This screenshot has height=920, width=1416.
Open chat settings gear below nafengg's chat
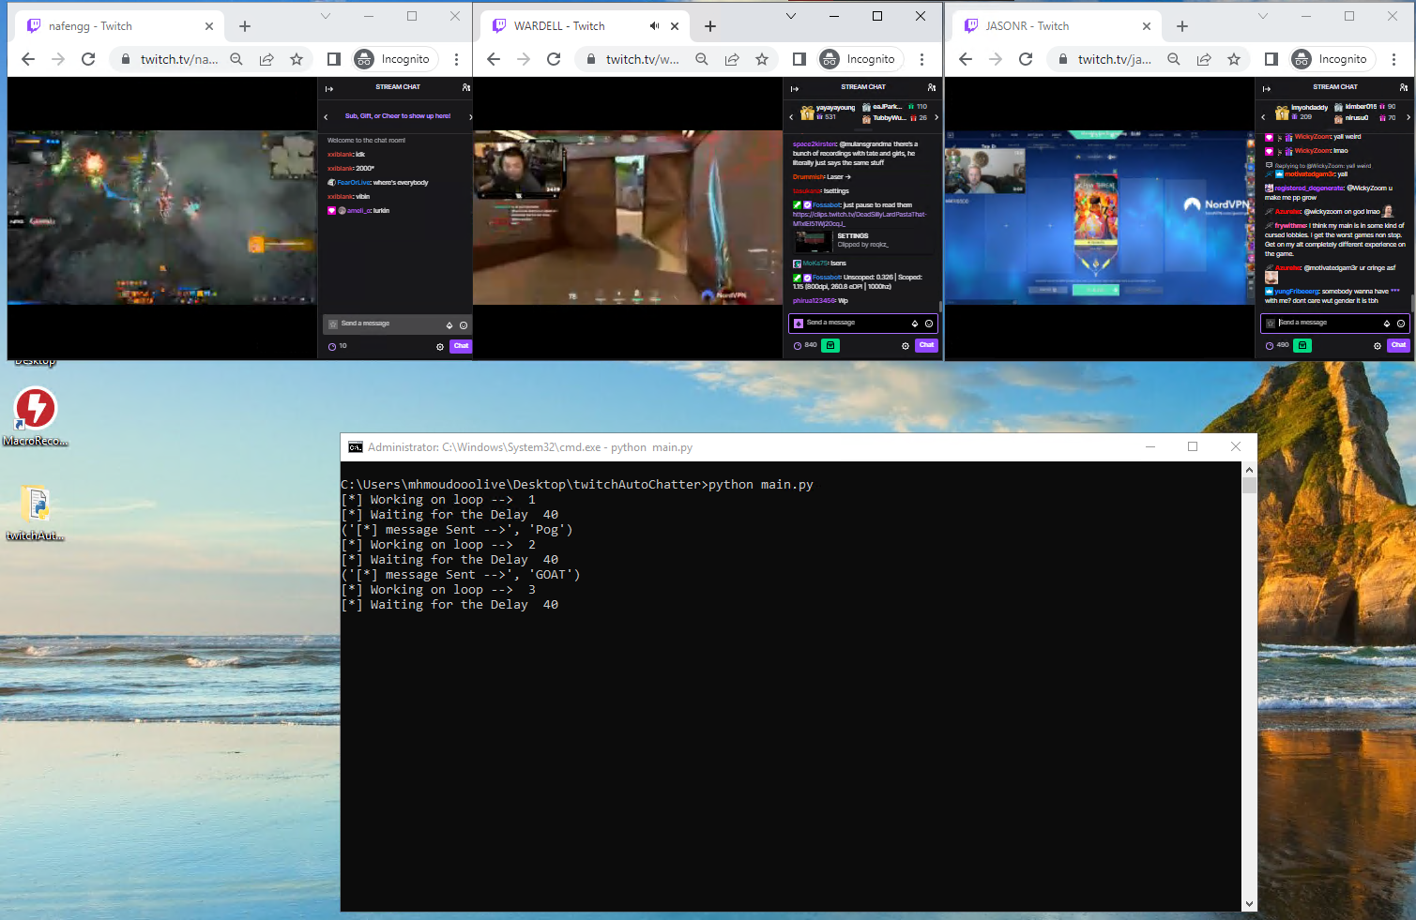439,346
